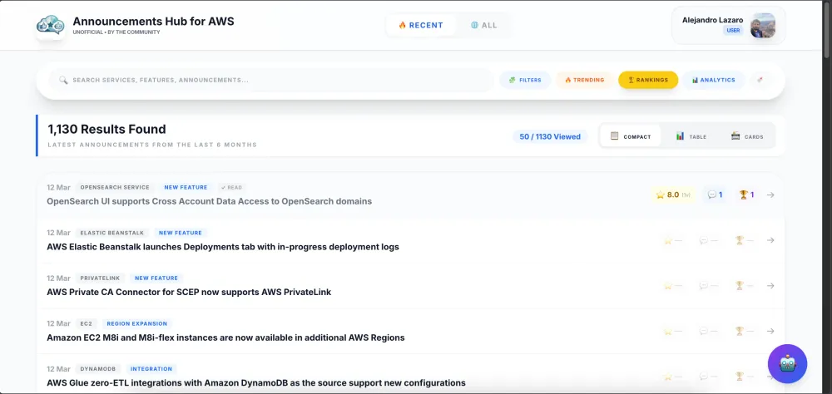
Task: Click the PRIVATELINK tag
Action: point(101,278)
